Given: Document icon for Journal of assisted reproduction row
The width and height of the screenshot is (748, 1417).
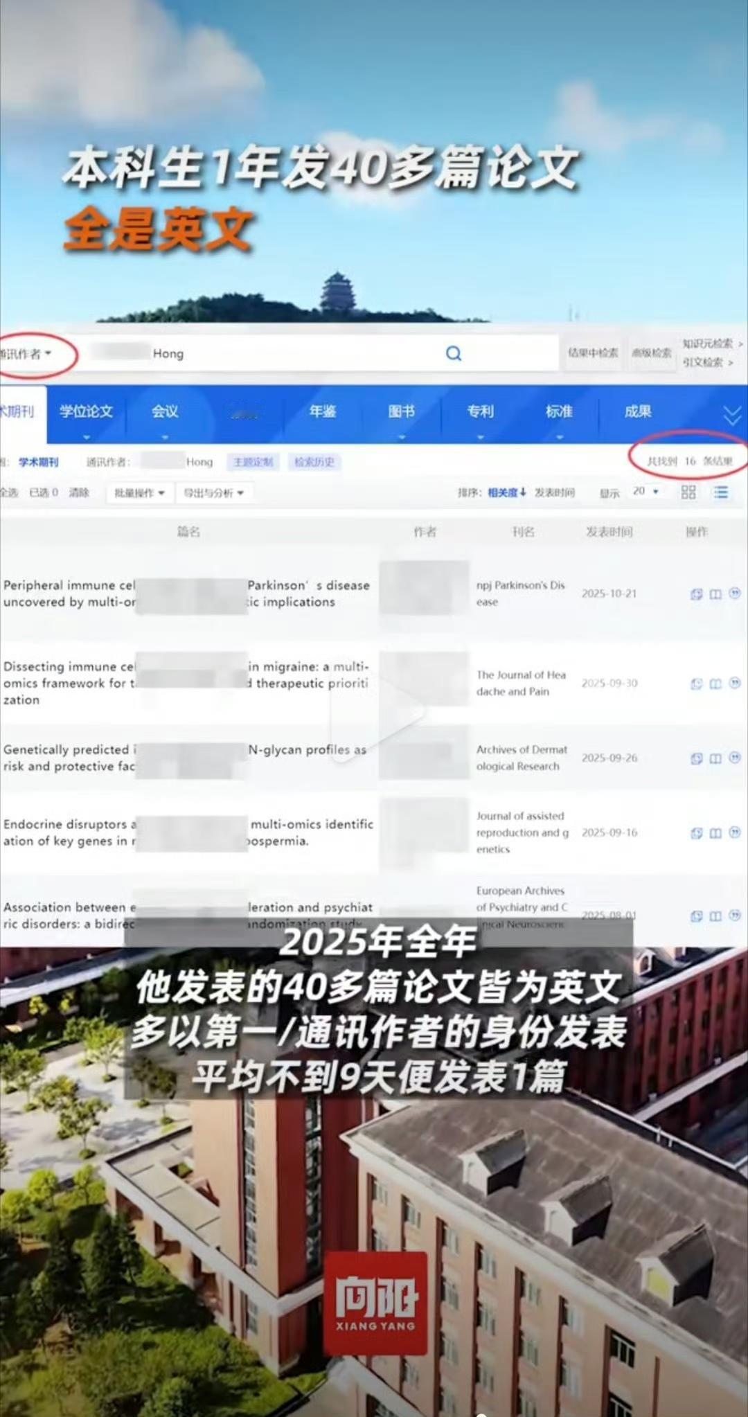Looking at the screenshot, I should point(697,832).
